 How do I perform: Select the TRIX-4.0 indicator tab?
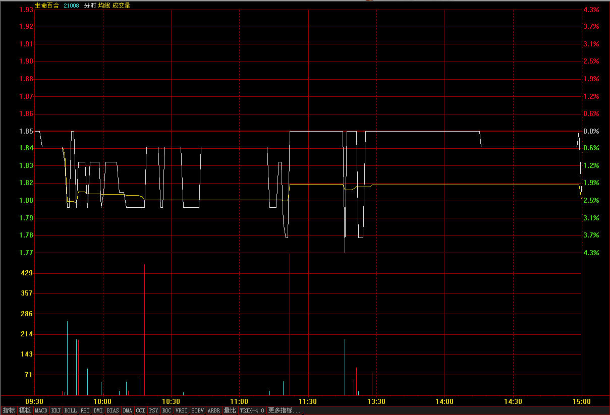(252, 411)
